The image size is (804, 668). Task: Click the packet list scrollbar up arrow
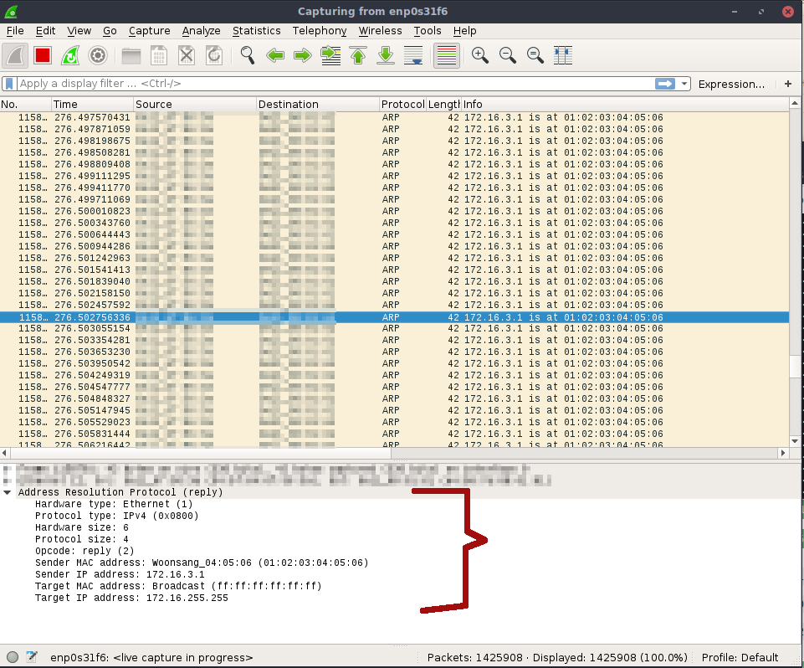(795, 103)
